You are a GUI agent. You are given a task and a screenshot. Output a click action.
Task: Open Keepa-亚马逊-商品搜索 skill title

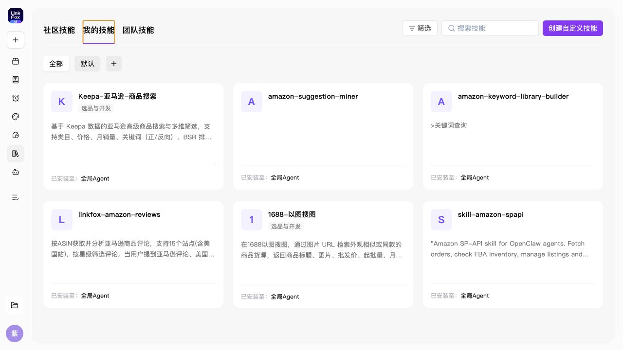pyautogui.click(x=117, y=96)
